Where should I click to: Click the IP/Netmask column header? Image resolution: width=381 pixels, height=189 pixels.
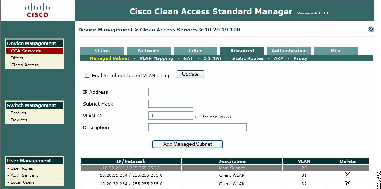[x=131, y=161]
